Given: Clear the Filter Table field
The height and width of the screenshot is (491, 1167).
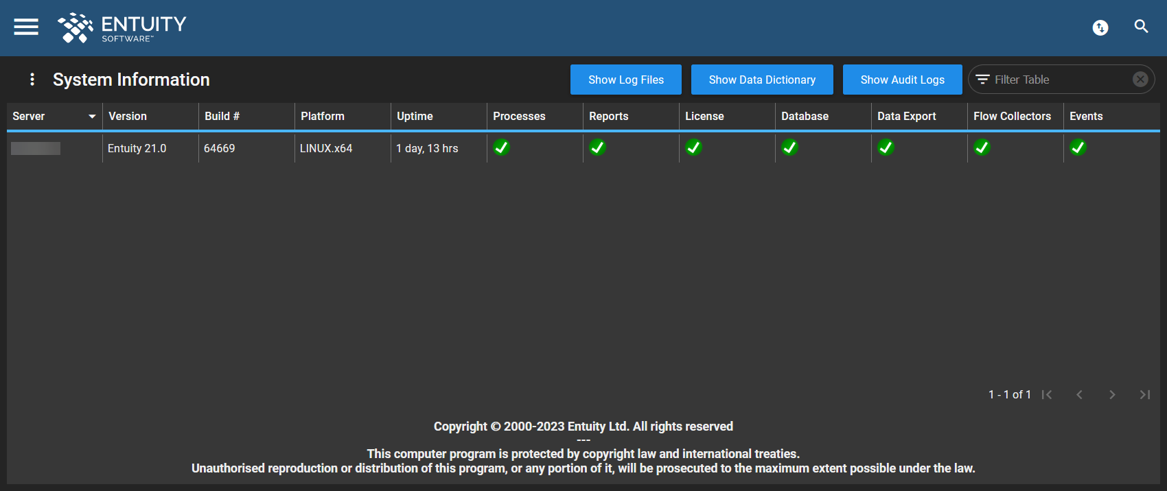Looking at the screenshot, I should [1140, 80].
